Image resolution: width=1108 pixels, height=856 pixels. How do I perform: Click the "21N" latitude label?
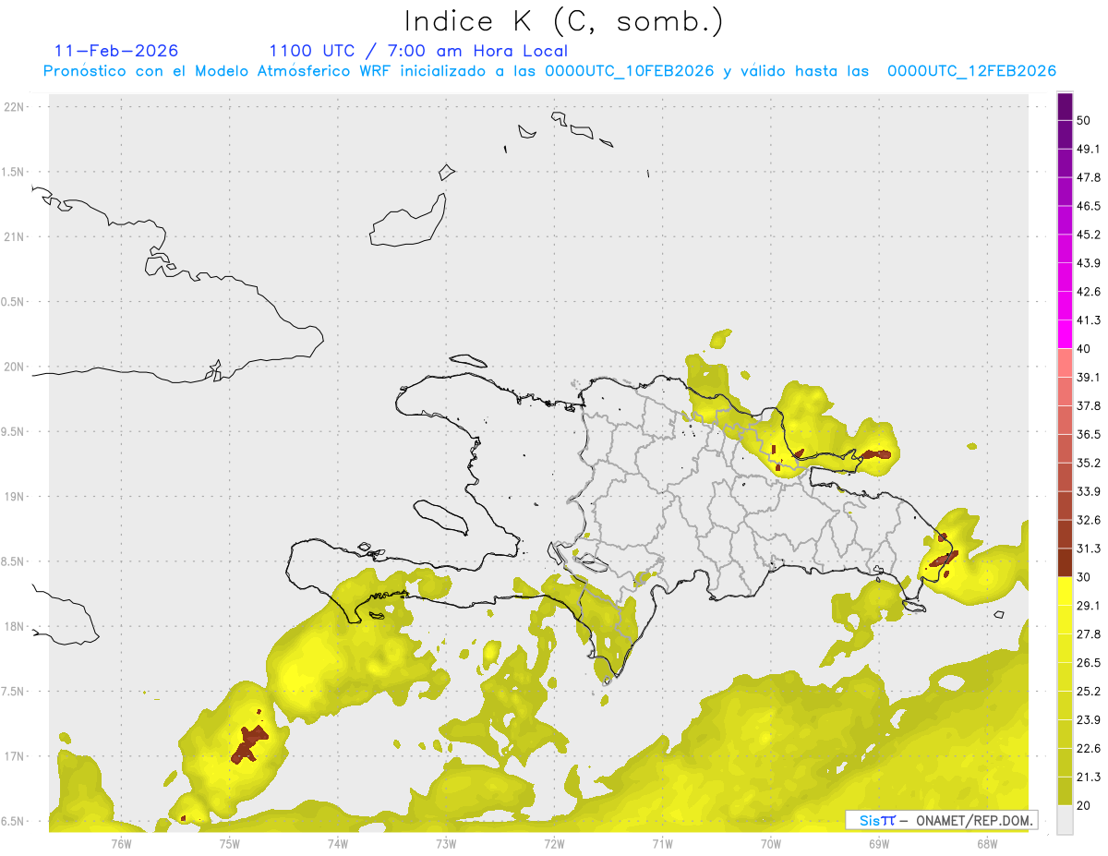tap(16, 236)
